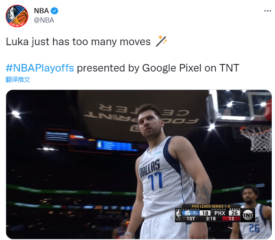The width and height of the screenshot is (275, 240).
Task: Click the 翻译推文 translate tweet link
Action: point(18,80)
